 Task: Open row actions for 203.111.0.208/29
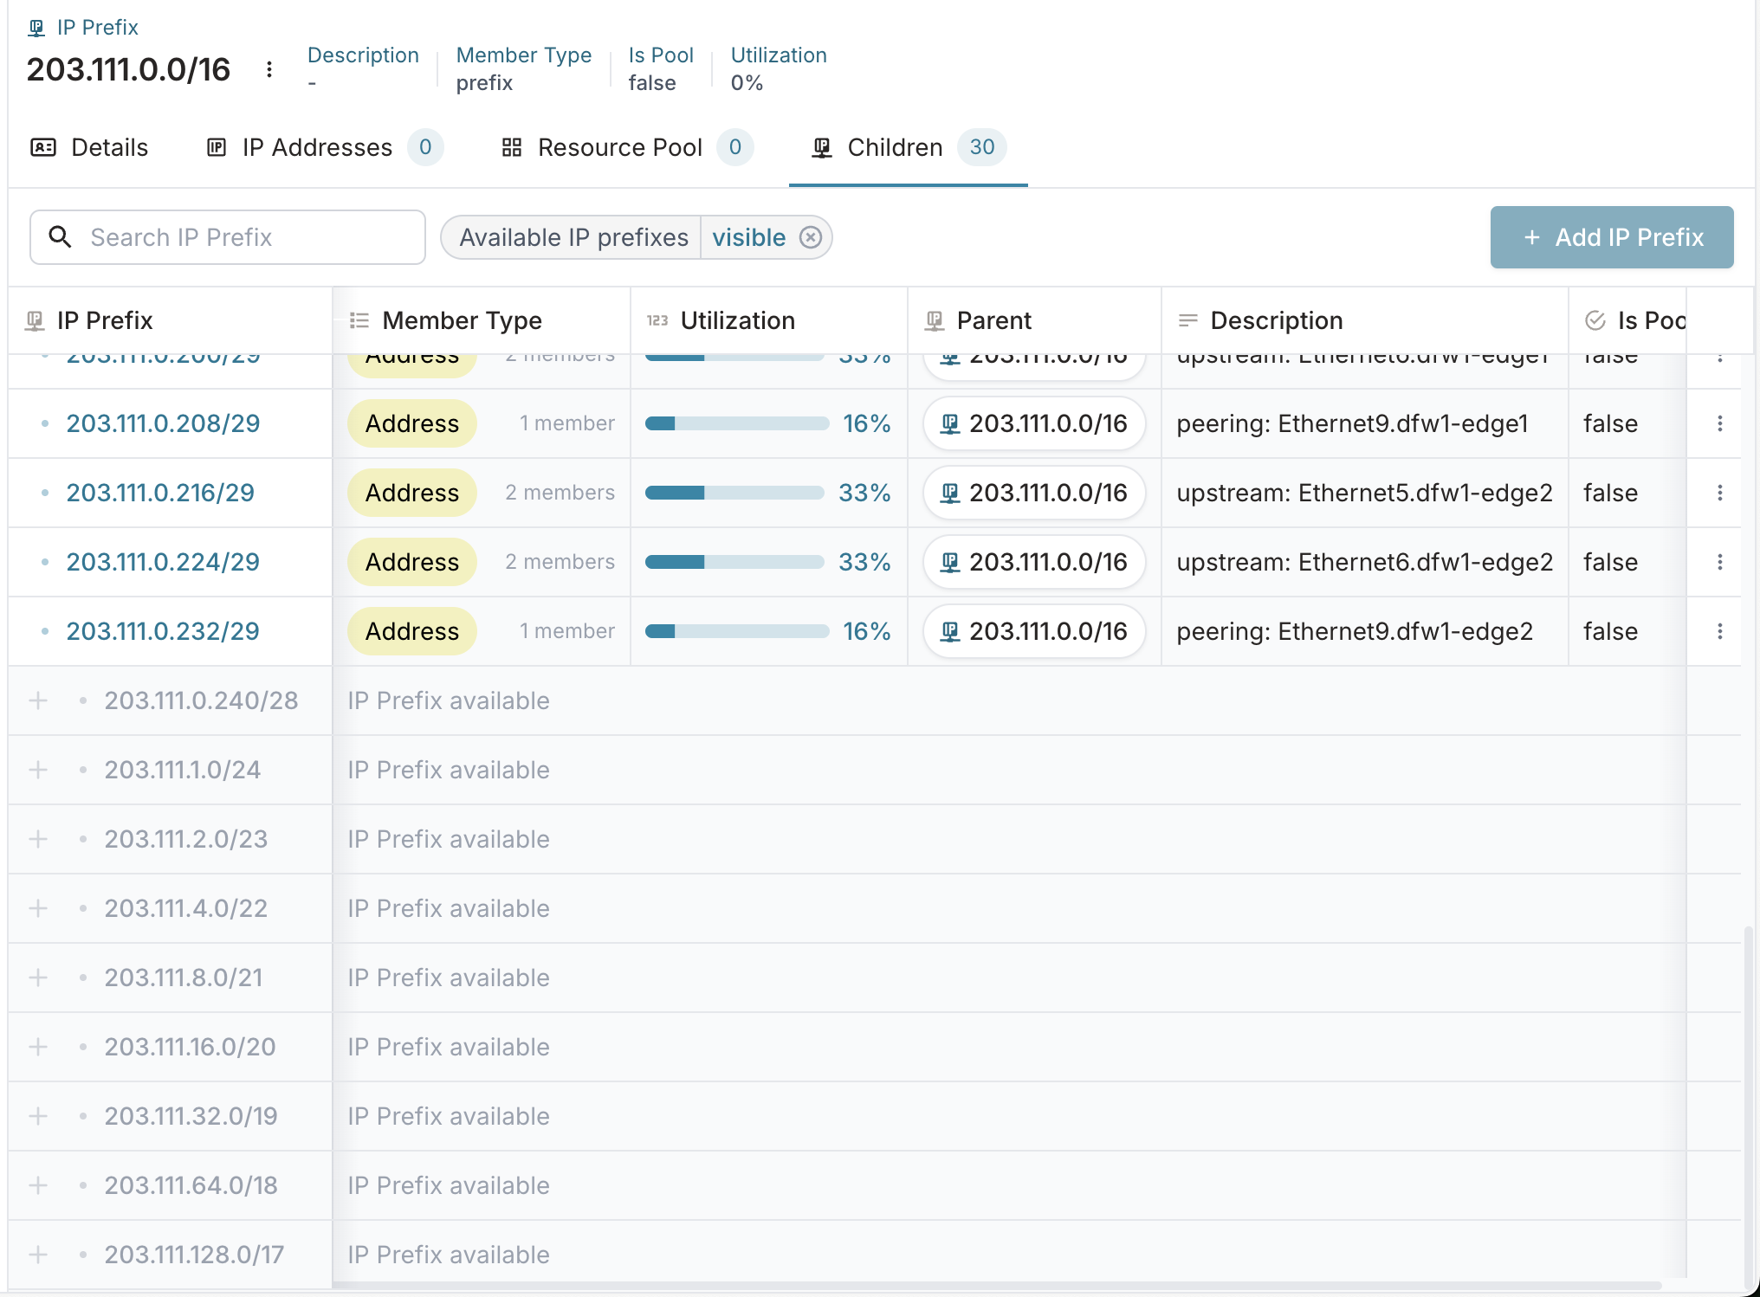1719,423
